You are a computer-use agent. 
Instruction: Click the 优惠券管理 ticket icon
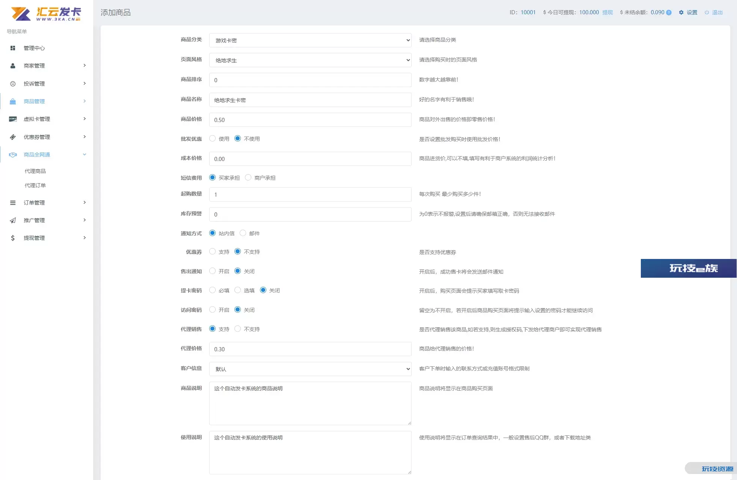click(13, 137)
